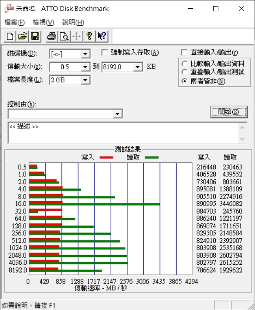255x310 pixels.
Task: Click the ATTO app icon in title bar
Action: (x=9, y=9)
